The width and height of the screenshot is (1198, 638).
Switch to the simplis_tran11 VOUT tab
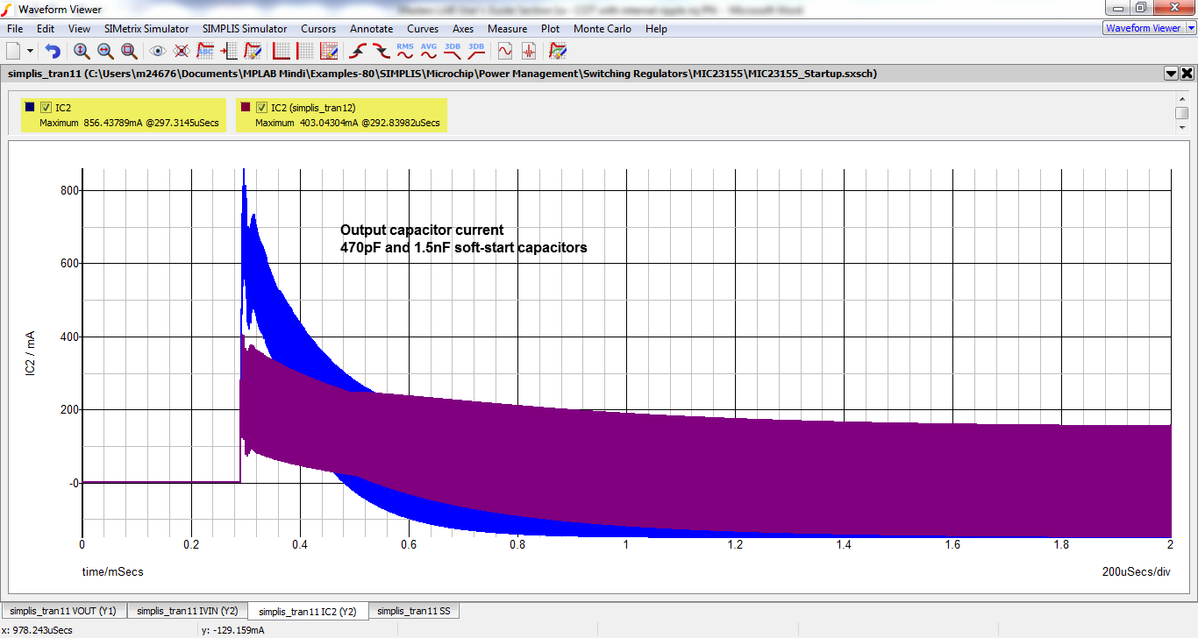coord(63,610)
